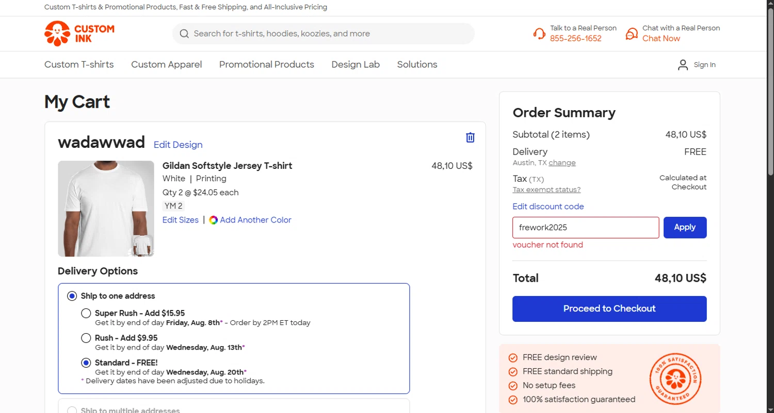Viewport: 774px width, 413px height.
Task: Open the Custom Apparel menu
Action: (x=167, y=65)
